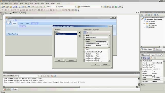Move selected member up with the up arrow

tap(79, 32)
